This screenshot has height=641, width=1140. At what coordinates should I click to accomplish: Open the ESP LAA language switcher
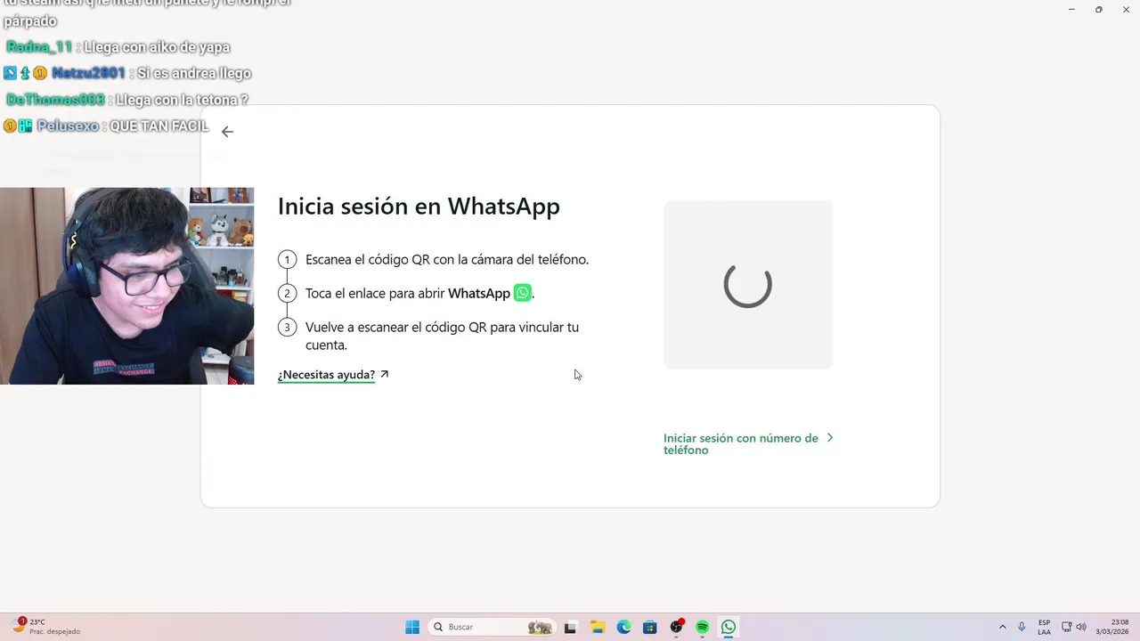click(x=1044, y=627)
